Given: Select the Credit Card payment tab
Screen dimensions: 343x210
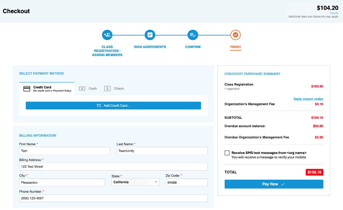Looking at the screenshot, I should (47, 89).
